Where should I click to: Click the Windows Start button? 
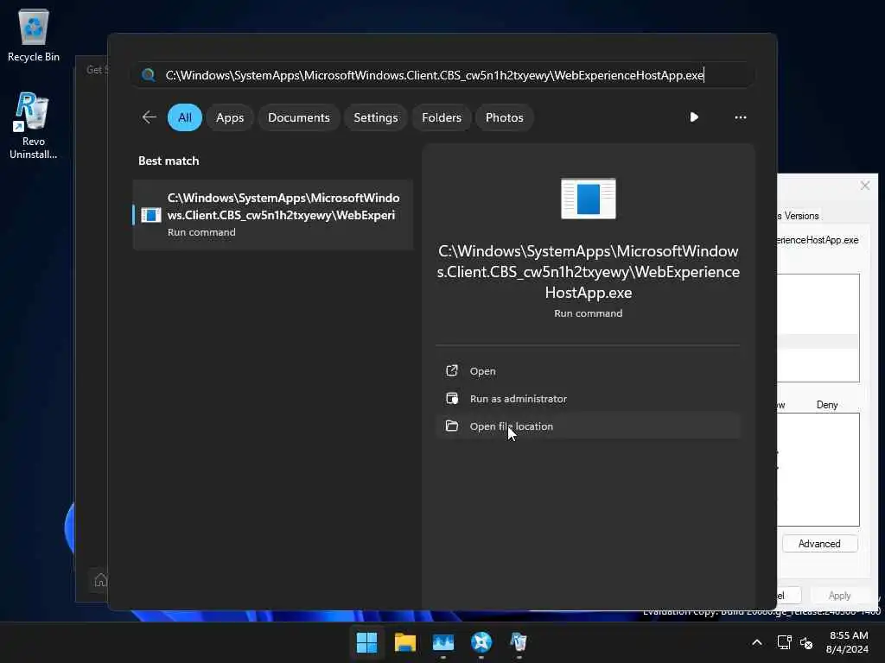366,641
